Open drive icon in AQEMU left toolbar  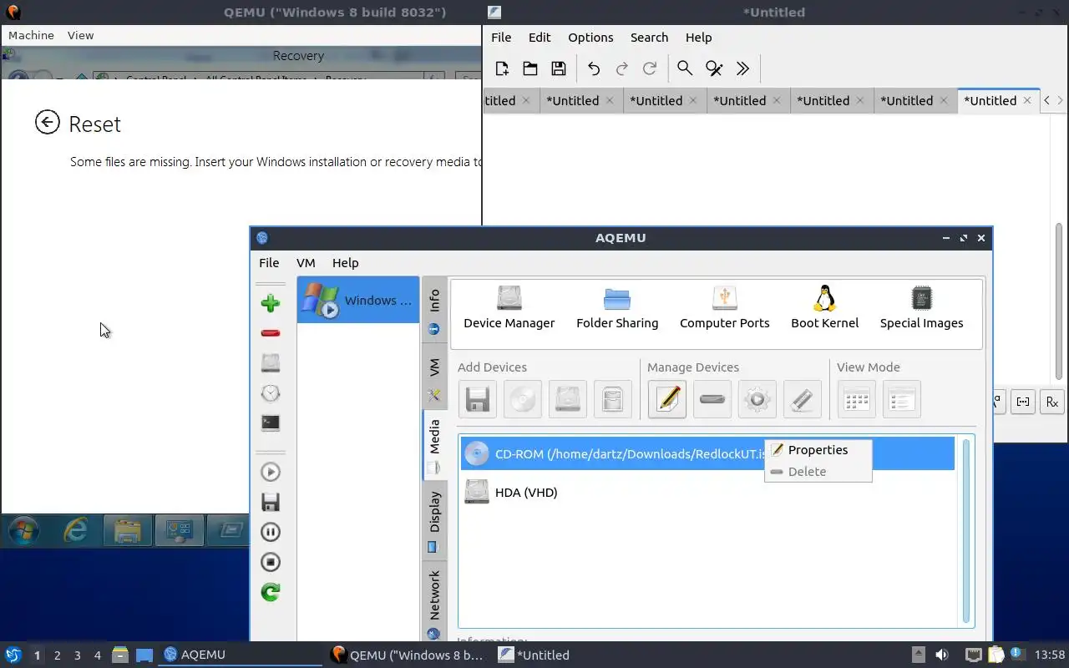[x=270, y=362]
